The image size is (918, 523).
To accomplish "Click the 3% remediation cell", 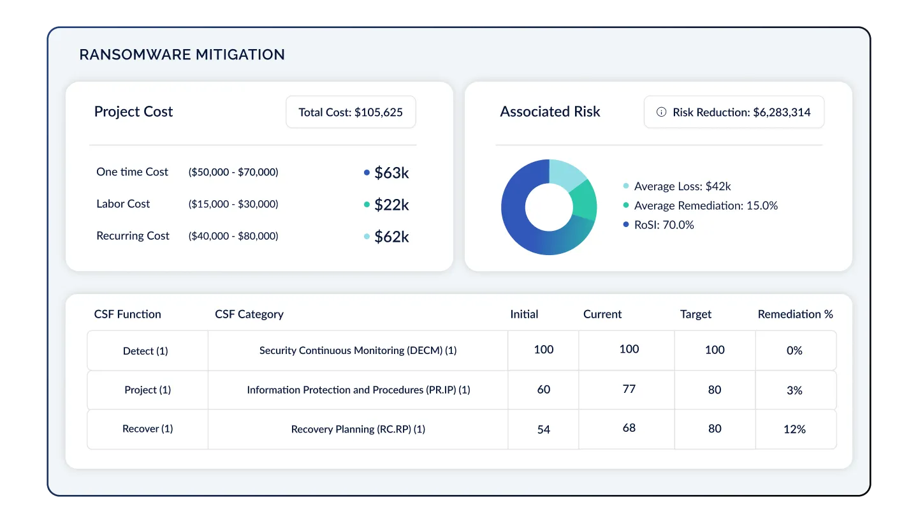I will click(x=796, y=390).
